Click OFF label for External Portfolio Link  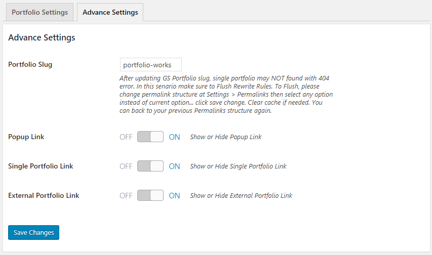(x=126, y=195)
